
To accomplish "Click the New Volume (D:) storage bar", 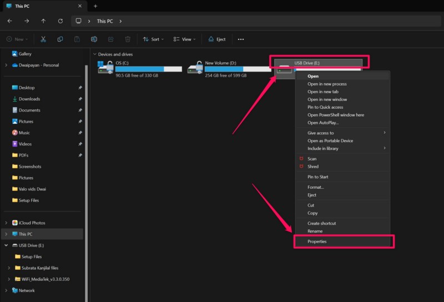I will point(238,69).
